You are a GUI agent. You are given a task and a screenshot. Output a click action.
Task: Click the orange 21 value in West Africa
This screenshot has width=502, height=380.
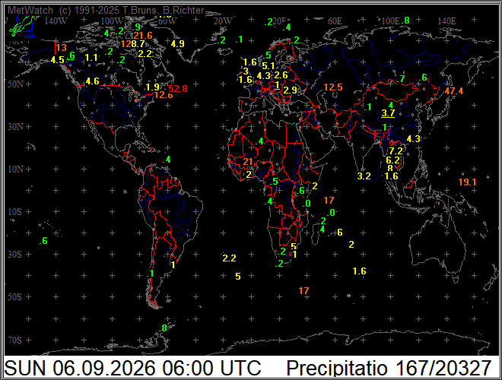248,162
